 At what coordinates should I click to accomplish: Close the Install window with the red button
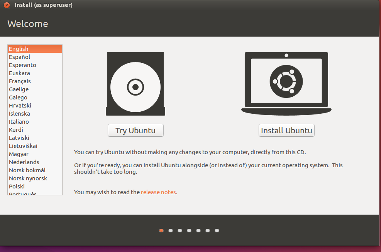pos(7,5)
